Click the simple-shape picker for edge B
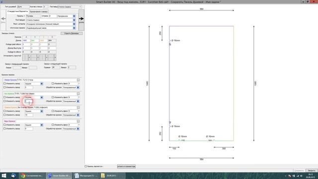The image size is (318, 179). [x=35, y=58]
